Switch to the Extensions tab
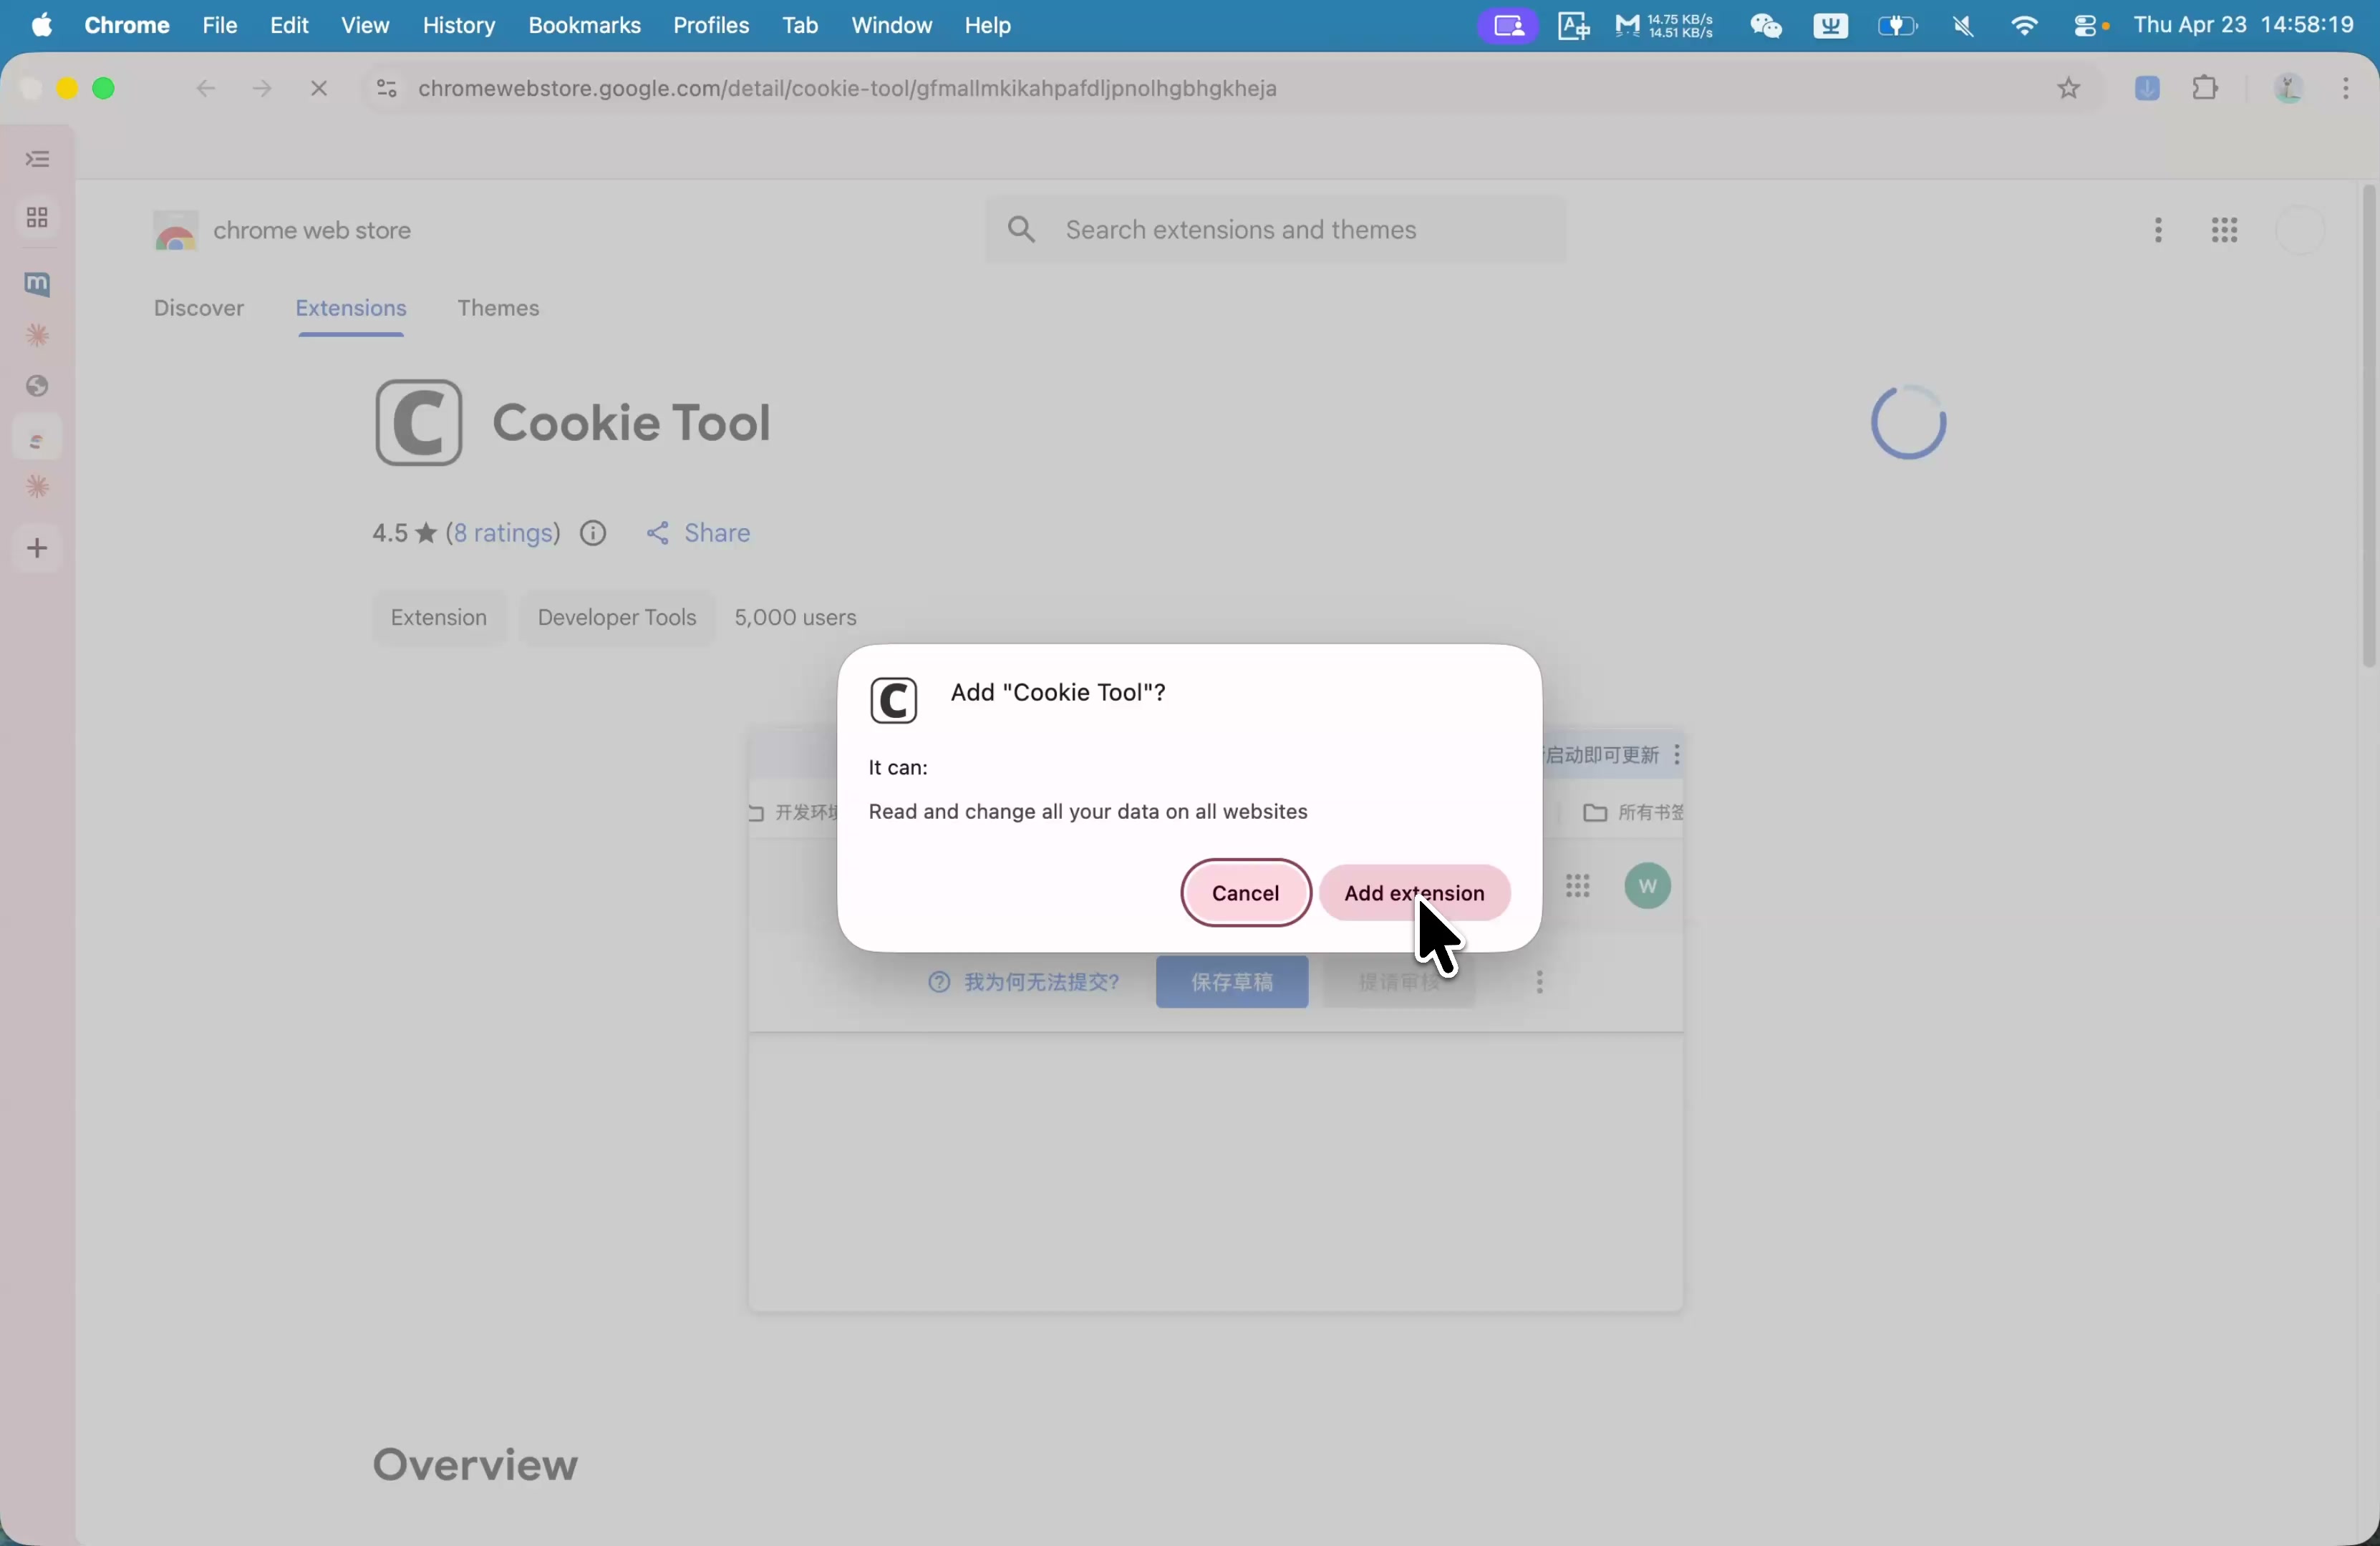The height and width of the screenshot is (1546, 2380). pos(351,310)
